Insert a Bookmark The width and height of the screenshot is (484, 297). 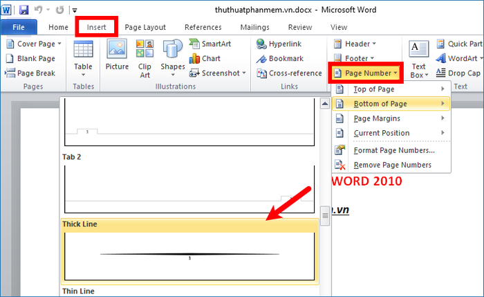click(x=279, y=58)
